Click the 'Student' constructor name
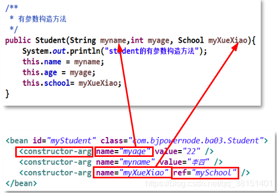The width and height of the screenshot is (277, 193). pos(50,40)
